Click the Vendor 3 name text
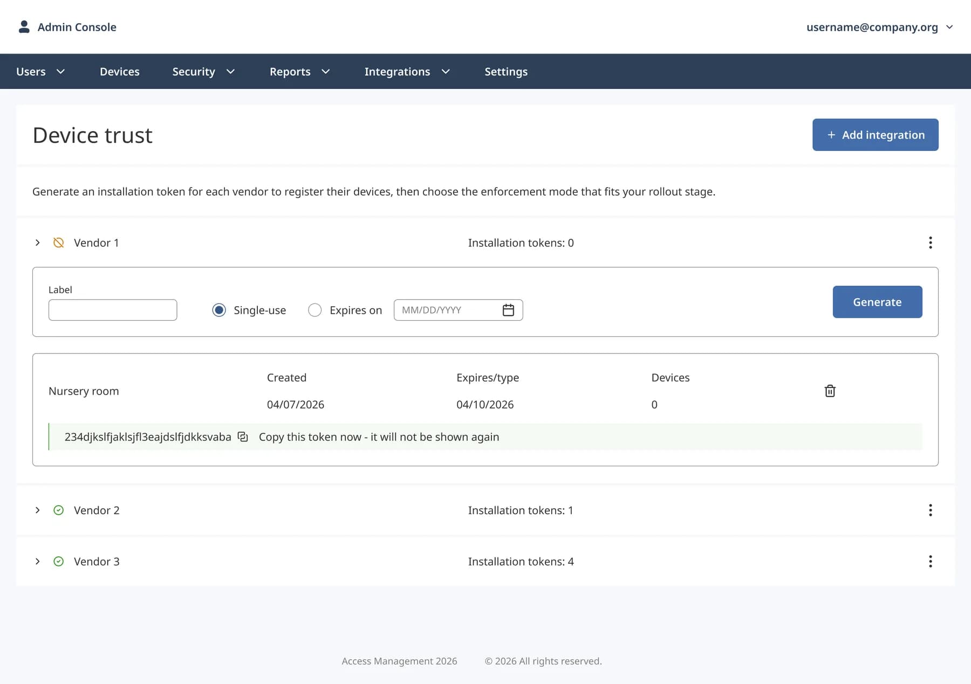This screenshot has width=971, height=684. tap(97, 561)
